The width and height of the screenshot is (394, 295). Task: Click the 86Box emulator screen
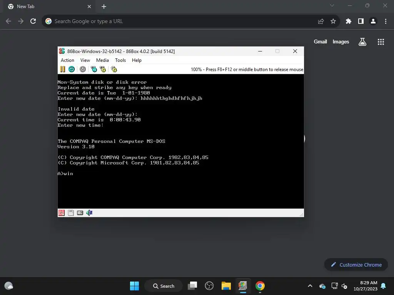(x=181, y=141)
